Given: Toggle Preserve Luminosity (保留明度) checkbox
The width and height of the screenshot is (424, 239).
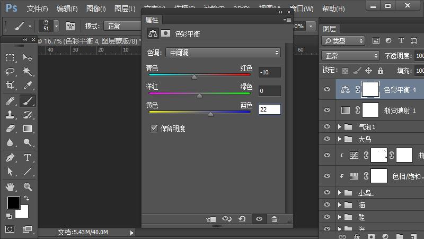Looking at the screenshot, I should click(154, 128).
